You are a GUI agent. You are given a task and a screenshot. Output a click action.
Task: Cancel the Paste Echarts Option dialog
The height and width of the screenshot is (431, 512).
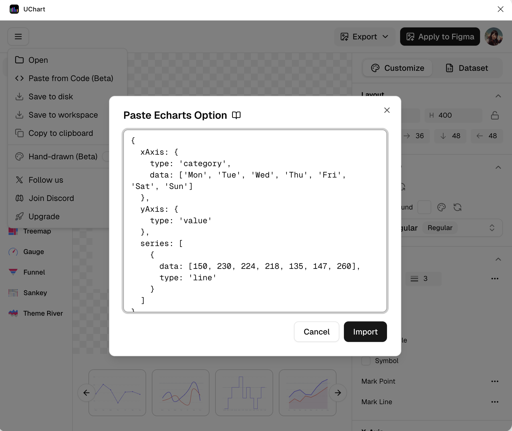click(316, 332)
